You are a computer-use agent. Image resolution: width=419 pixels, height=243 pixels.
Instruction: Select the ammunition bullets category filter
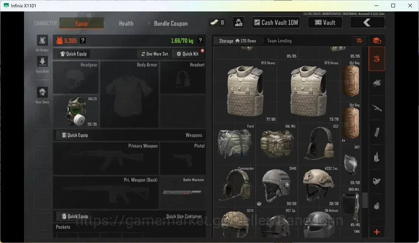377,157
